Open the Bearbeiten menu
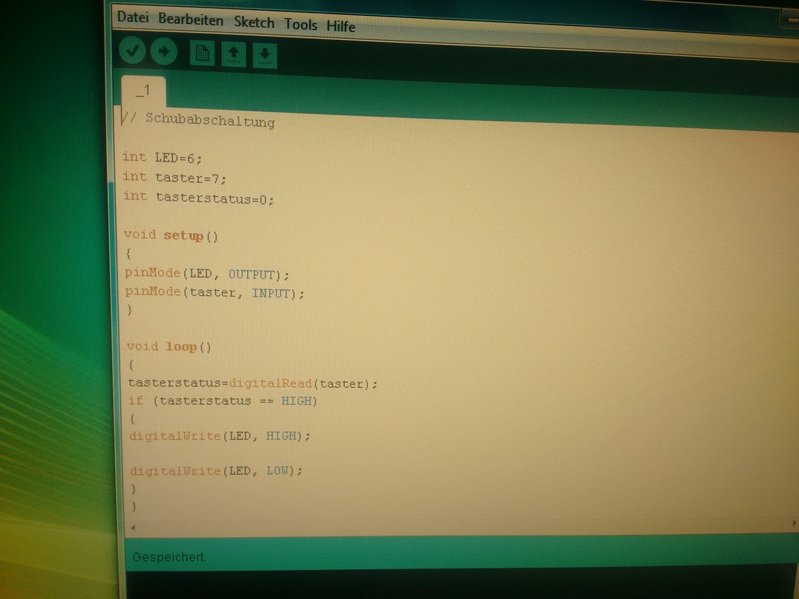The width and height of the screenshot is (799, 599). tap(190, 20)
